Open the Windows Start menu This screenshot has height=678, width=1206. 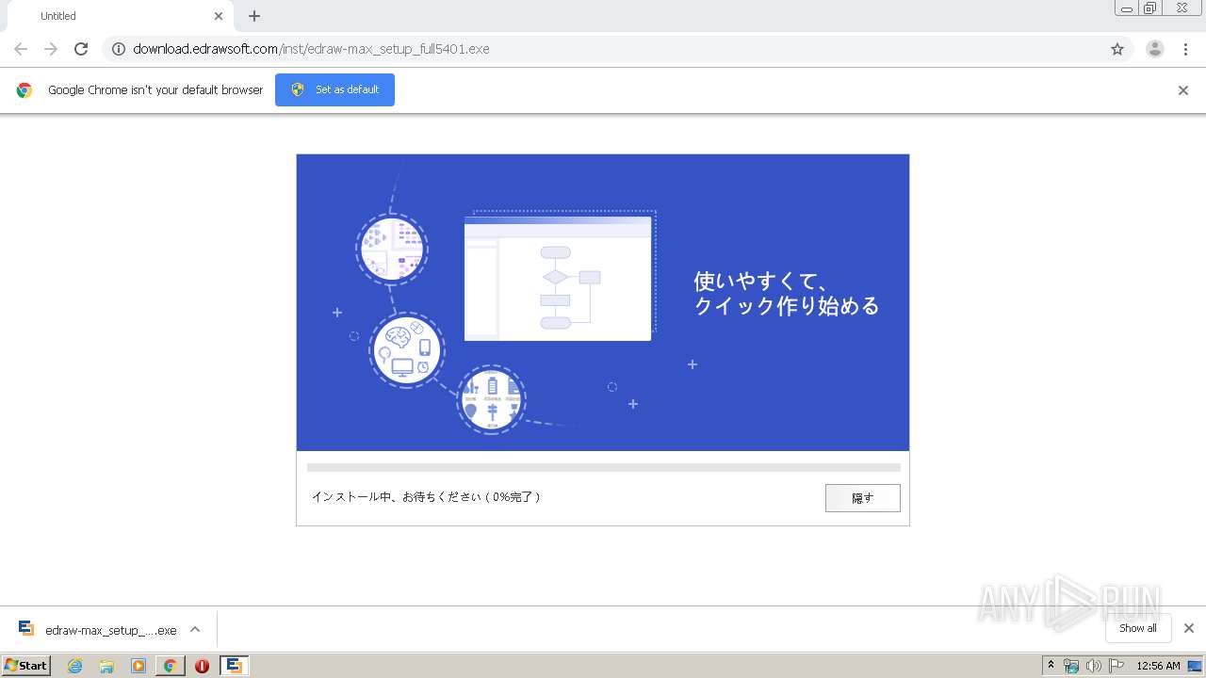click(x=25, y=666)
